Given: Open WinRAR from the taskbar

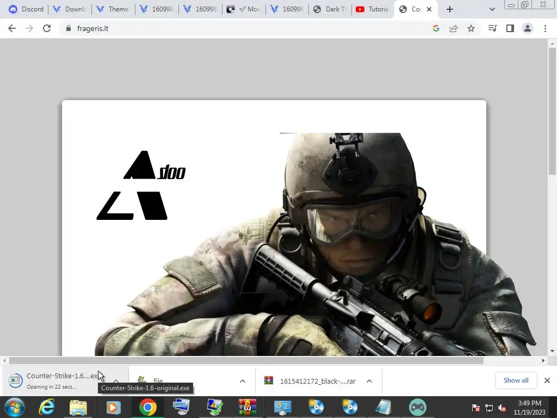Looking at the screenshot, I should pyautogui.click(x=247, y=407).
